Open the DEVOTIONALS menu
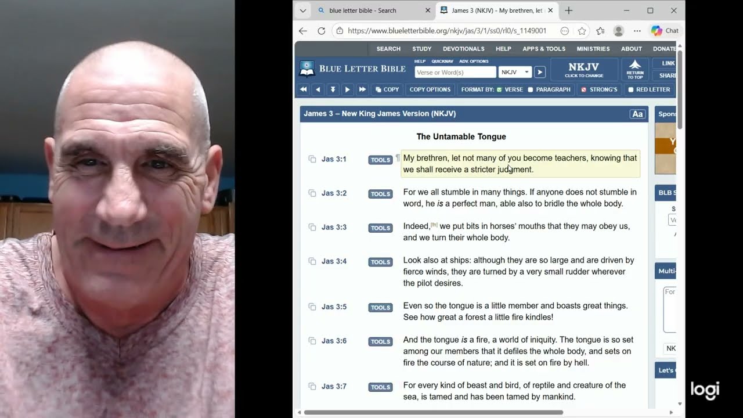The image size is (743, 418). (463, 49)
